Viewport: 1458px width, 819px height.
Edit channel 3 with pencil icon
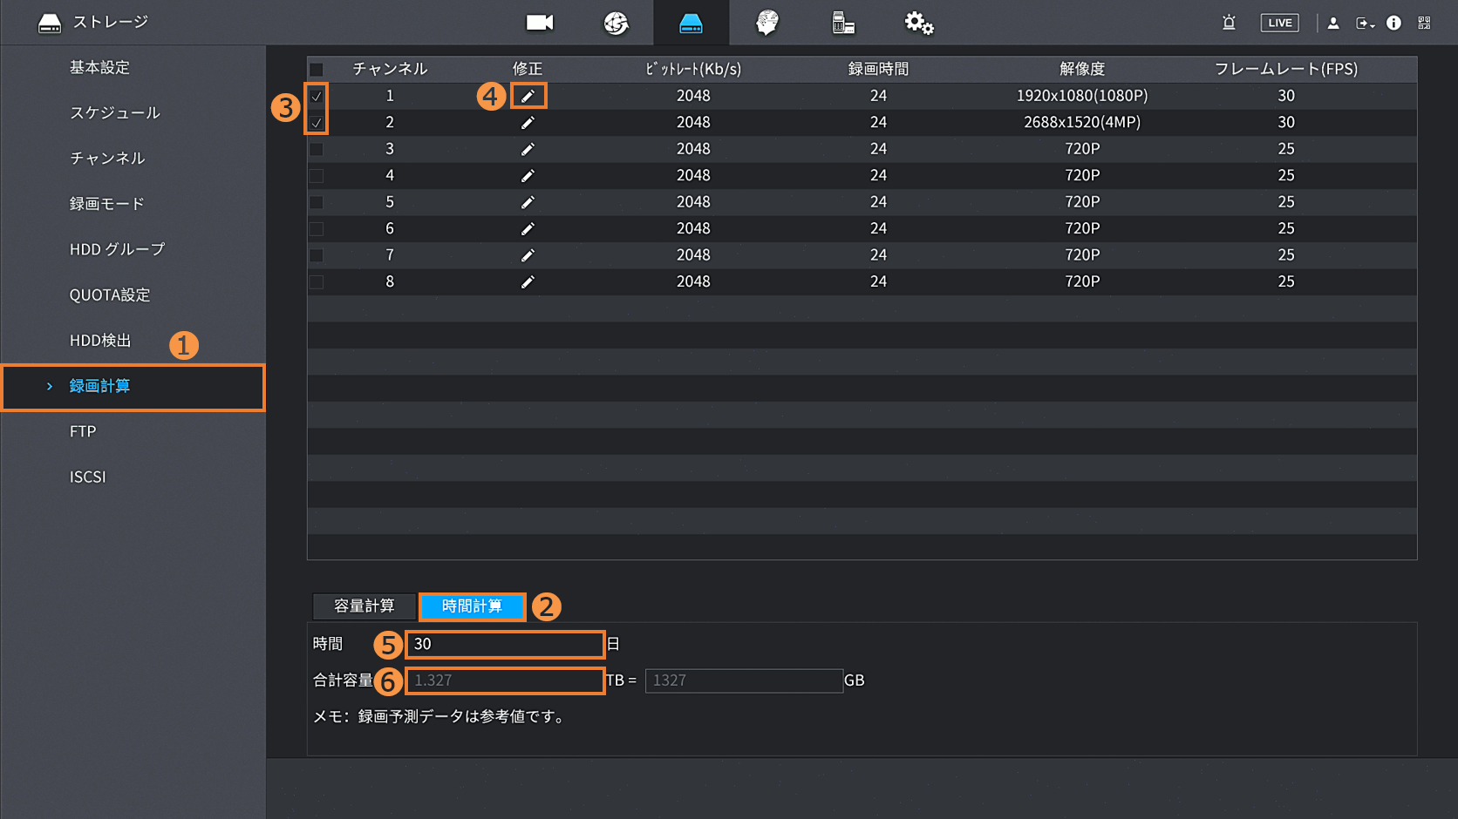click(x=528, y=150)
